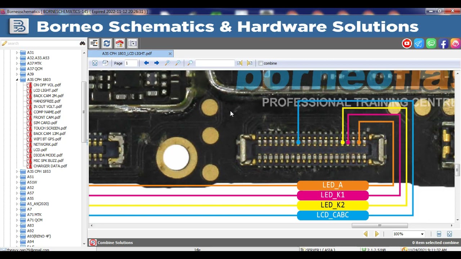
Task: Open NETWORK.pdf
Action: tap(45, 144)
